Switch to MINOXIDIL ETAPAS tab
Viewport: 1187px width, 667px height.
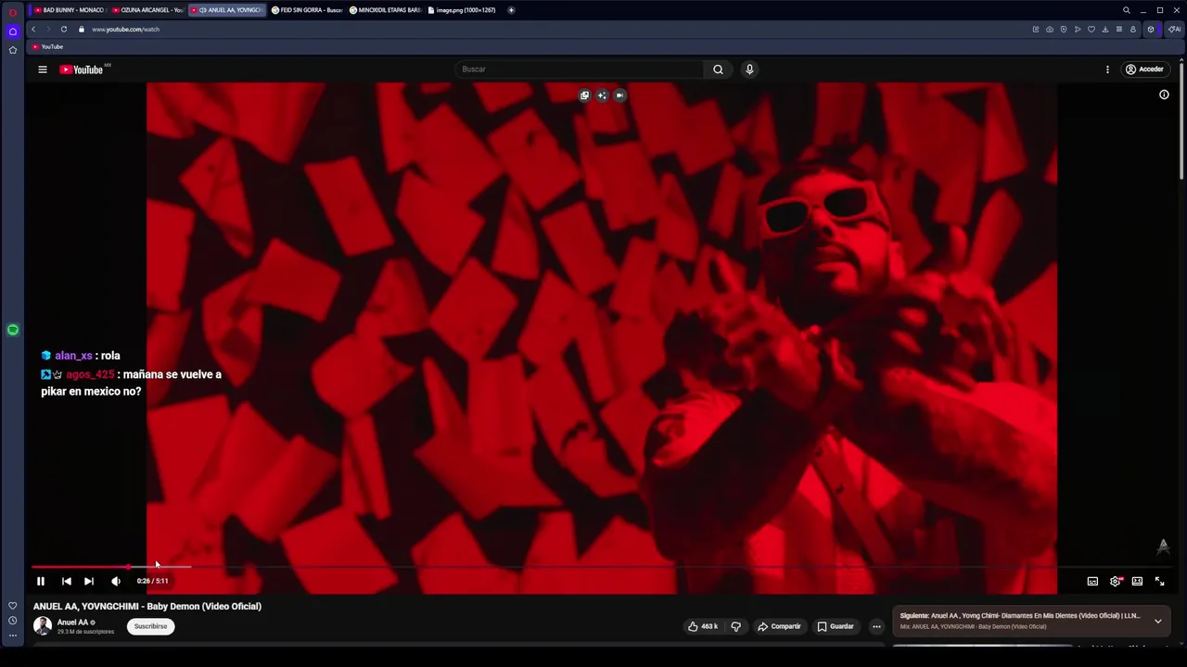(x=385, y=10)
